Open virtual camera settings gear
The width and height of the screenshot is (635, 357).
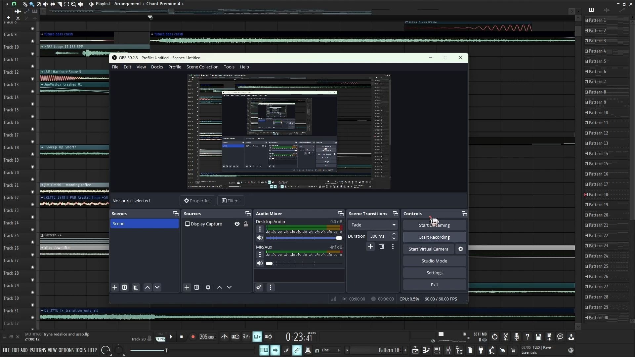[x=461, y=249]
